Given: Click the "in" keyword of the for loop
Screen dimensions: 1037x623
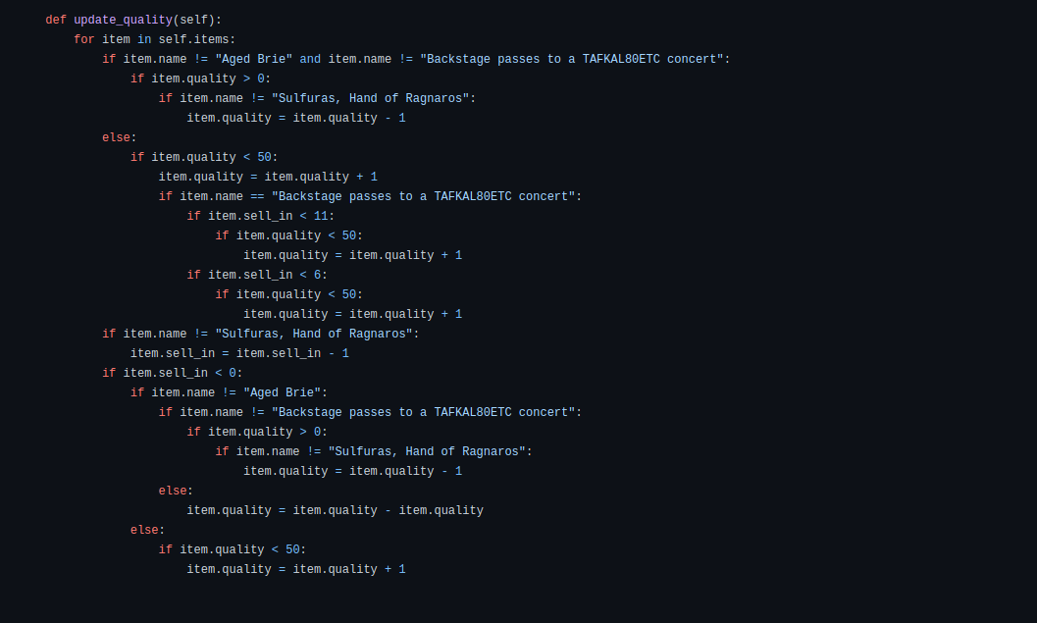Looking at the screenshot, I should [144, 39].
